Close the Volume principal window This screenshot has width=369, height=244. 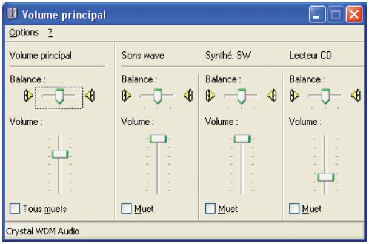354,15
